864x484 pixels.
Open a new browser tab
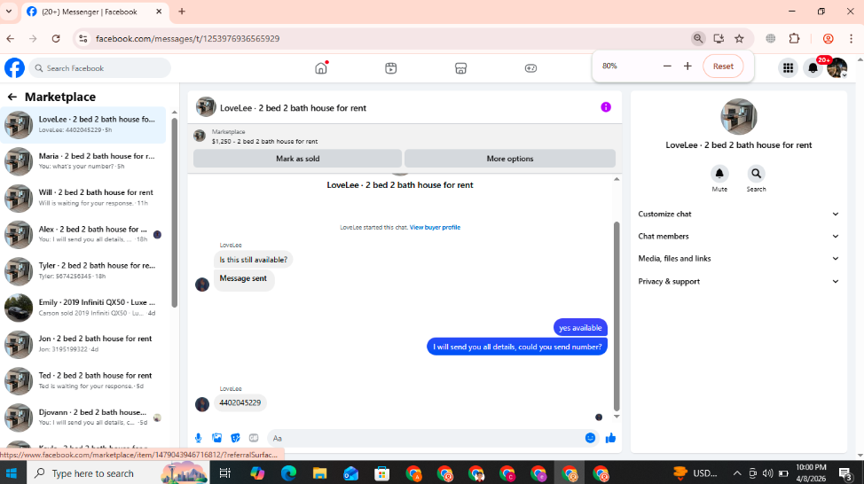(181, 11)
